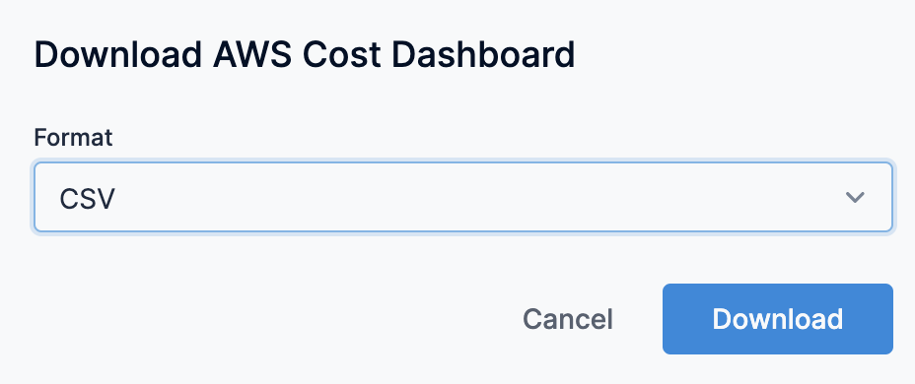The height and width of the screenshot is (384, 915).
Task: Cancel the dashboard download dialog
Action: click(x=568, y=319)
